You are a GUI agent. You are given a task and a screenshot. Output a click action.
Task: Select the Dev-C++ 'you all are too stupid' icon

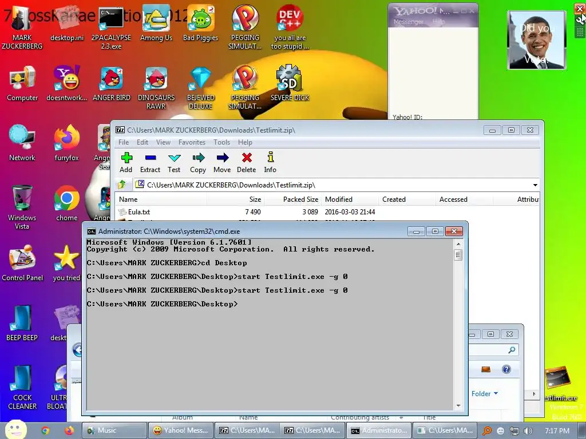click(290, 26)
